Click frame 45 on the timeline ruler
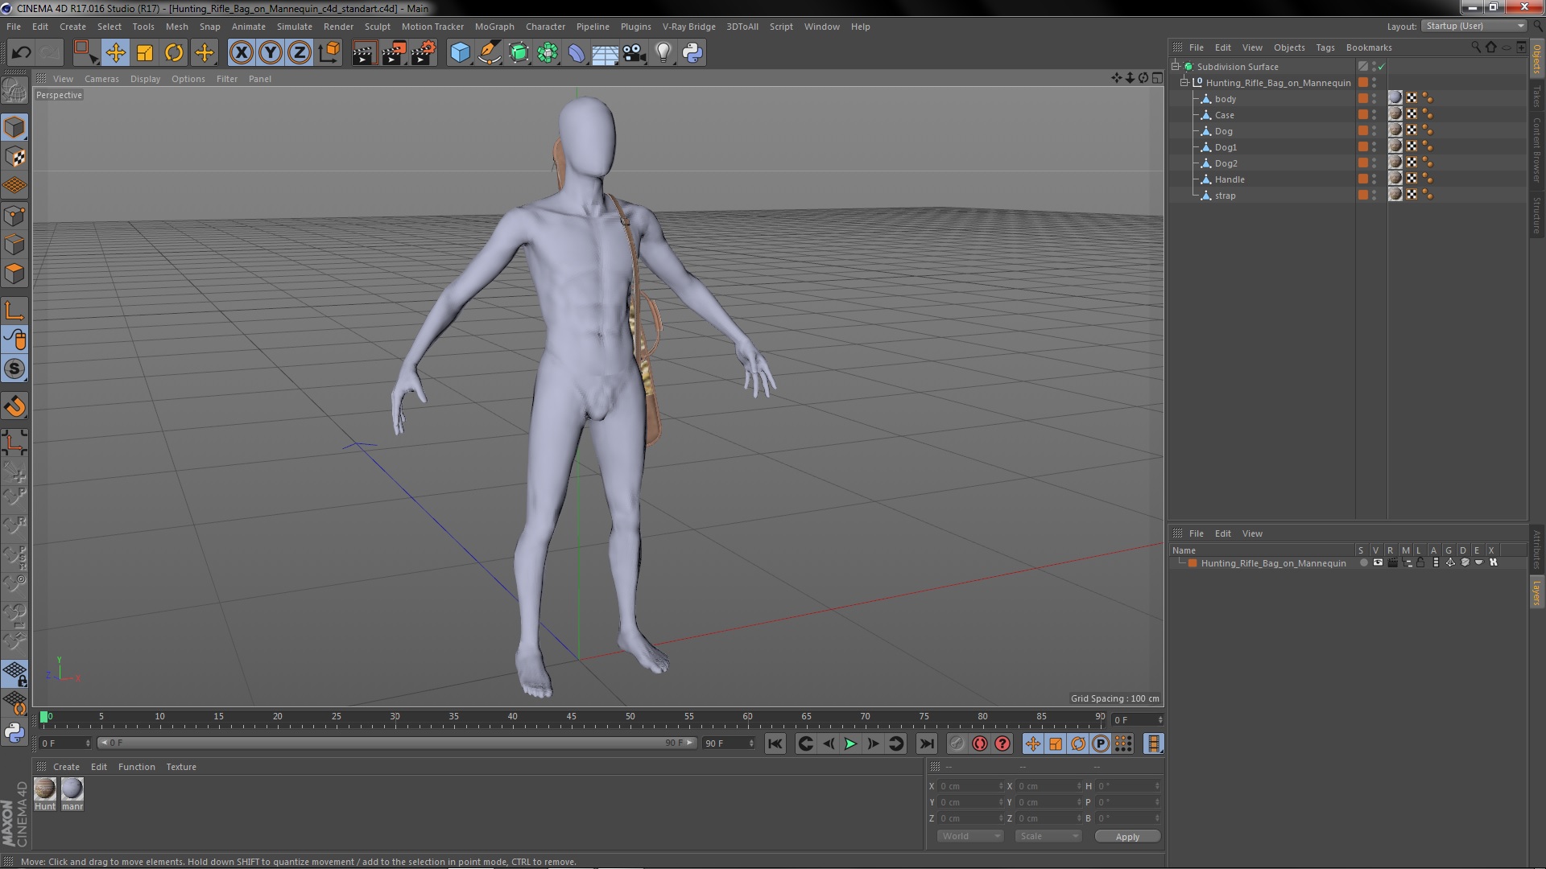 pos(571,717)
